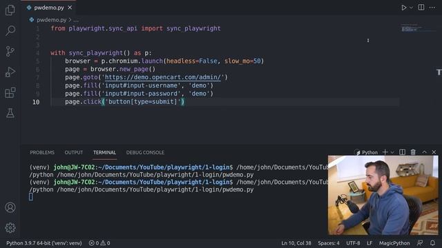This screenshot has height=248, width=442.
Task: Select the Python terminal shell label
Action: (x=366, y=152)
